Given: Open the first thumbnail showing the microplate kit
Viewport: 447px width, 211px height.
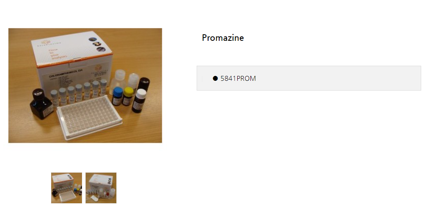Looking at the screenshot, I should (66, 188).
